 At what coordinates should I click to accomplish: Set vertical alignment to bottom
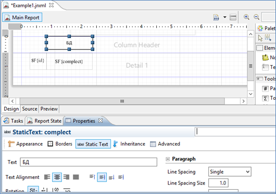click(x=111, y=177)
